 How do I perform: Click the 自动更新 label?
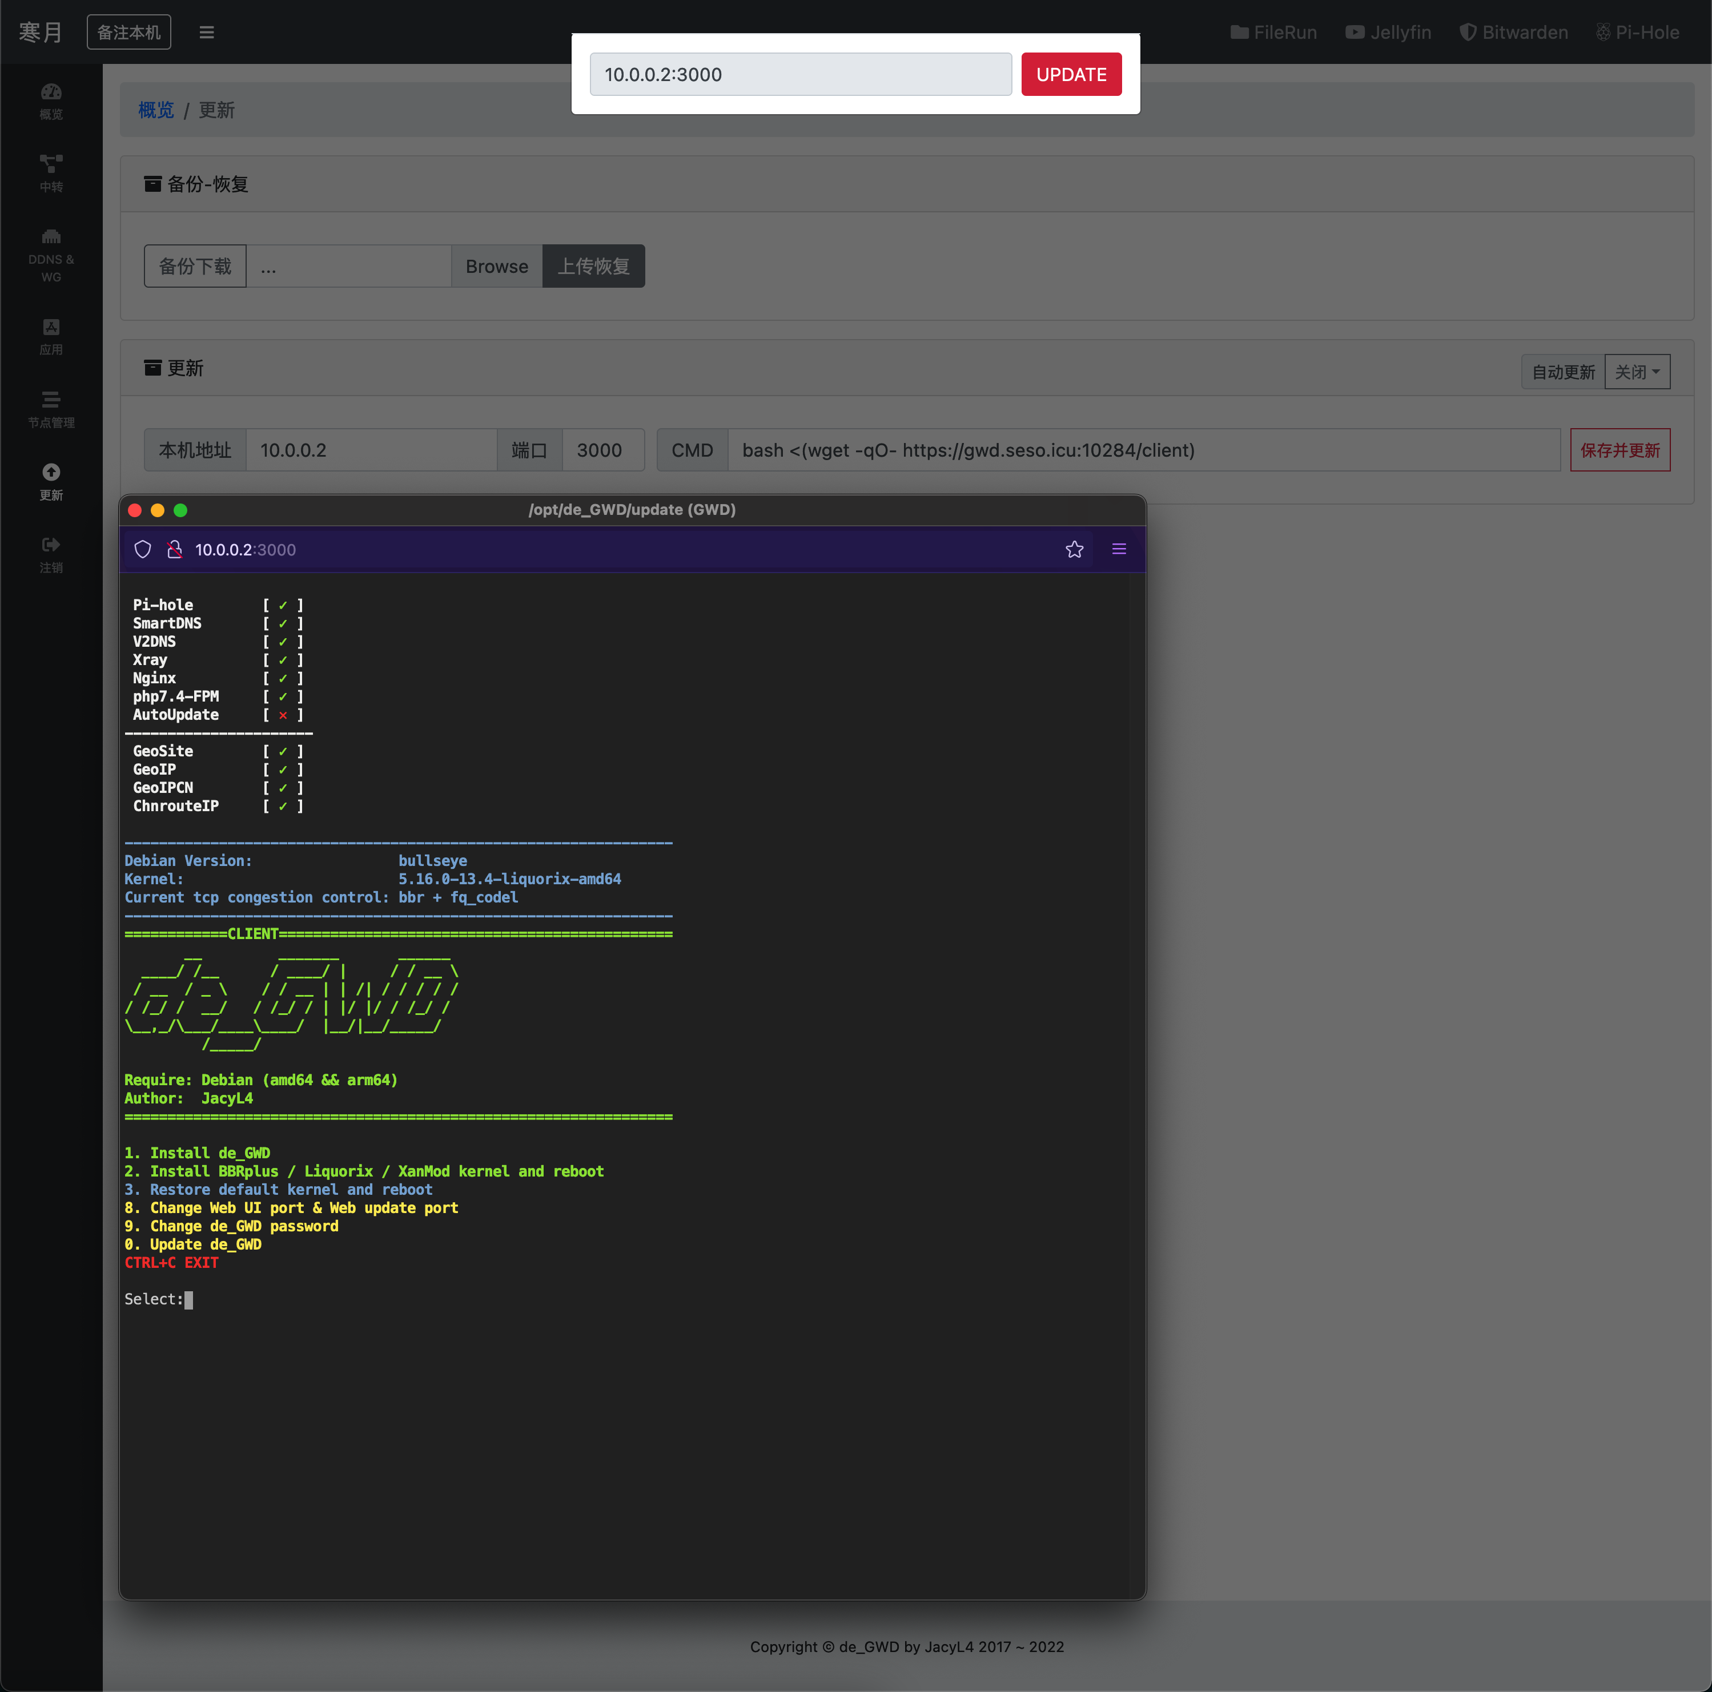(x=1563, y=372)
